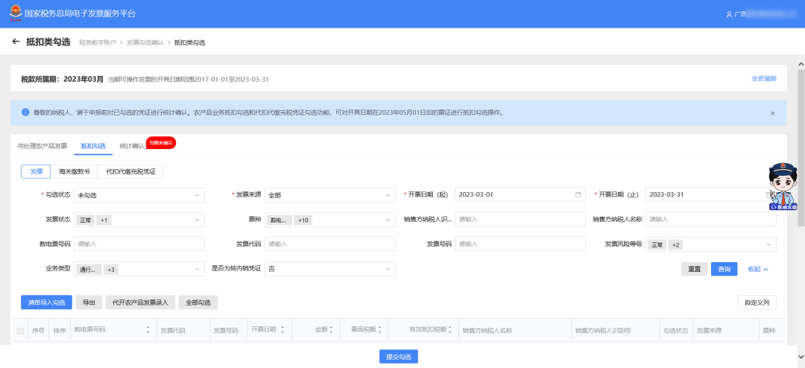Click the 变更属期 link
The image size is (805, 368).
[763, 78]
